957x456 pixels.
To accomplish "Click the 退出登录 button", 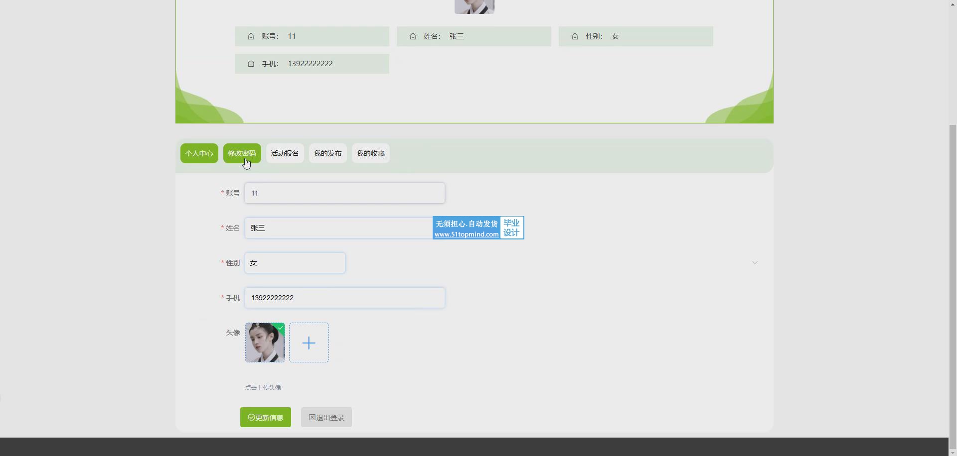I will tap(326, 417).
